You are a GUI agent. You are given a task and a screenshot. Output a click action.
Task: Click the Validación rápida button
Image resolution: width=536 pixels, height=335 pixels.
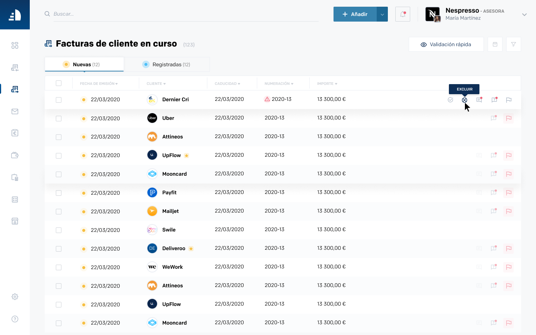pyautogui.click(x=446, y=44)
